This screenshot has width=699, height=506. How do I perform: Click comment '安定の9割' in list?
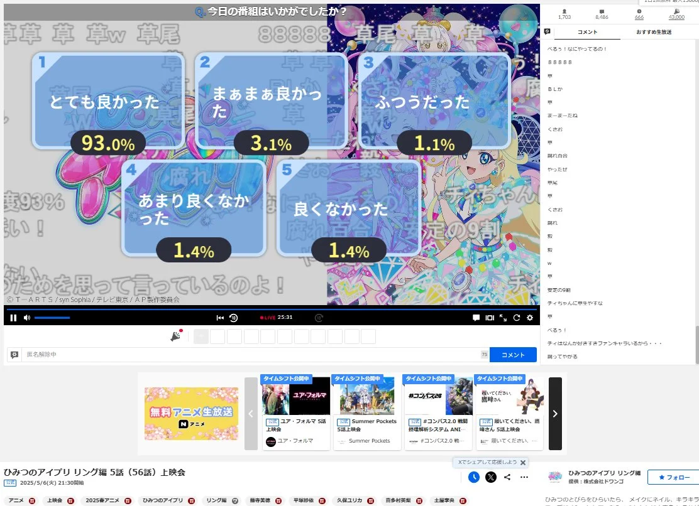tap(559, 289)
